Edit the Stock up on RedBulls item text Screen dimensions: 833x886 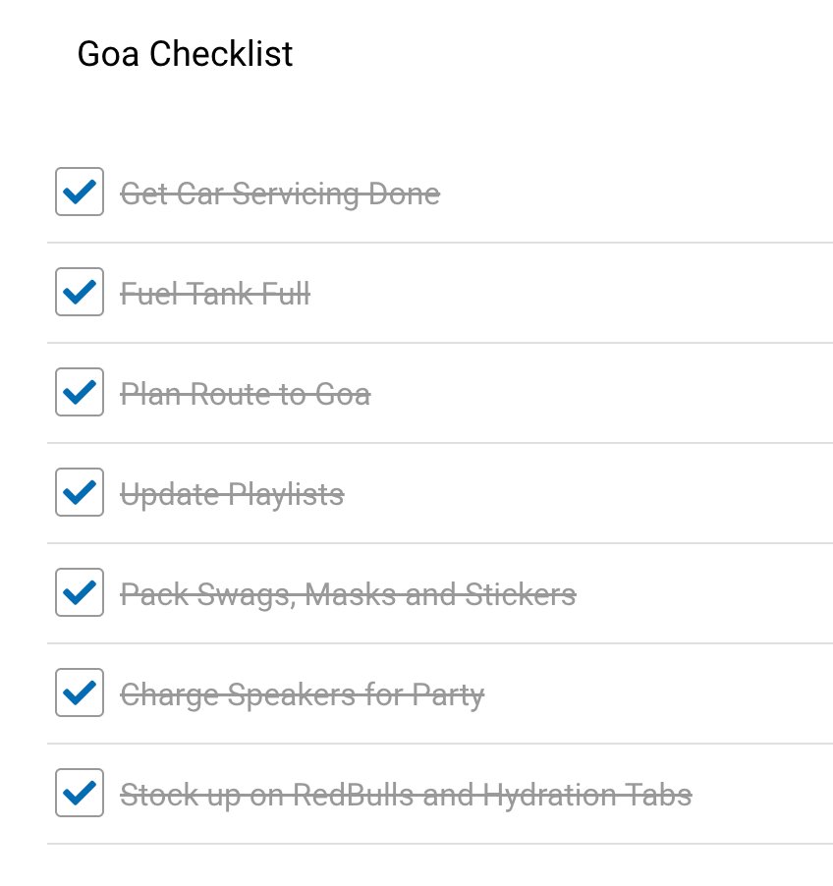[406, 796]
